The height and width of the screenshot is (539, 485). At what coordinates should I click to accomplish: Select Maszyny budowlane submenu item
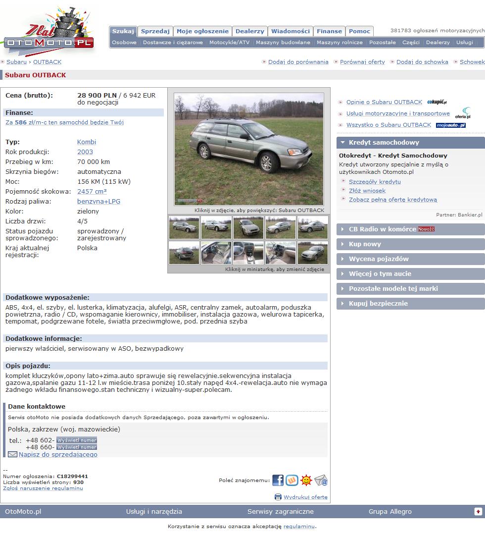click(x=283, y=42)
